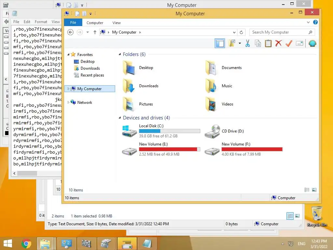Select the Documents folder icon
This screenshot has height=250, width=333.
211,68
